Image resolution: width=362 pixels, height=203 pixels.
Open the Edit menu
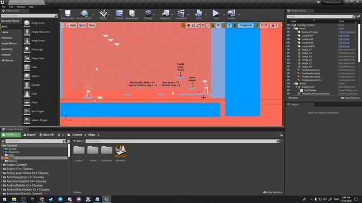(11, 7)
